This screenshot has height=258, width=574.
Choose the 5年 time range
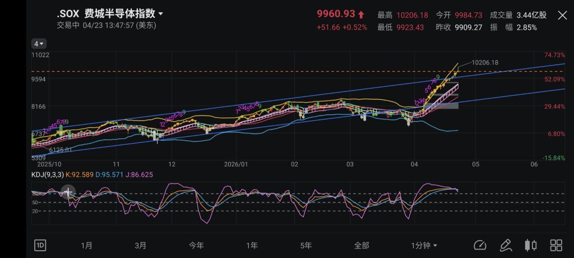tap(305, 246)
